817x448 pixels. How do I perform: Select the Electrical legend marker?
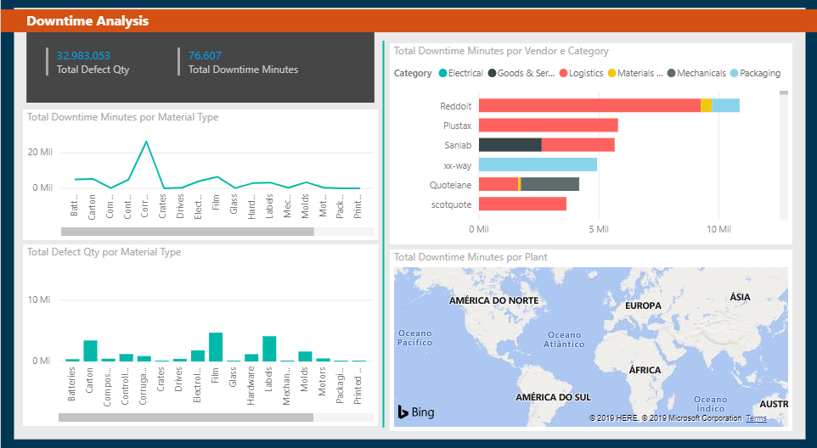point(442,74)
